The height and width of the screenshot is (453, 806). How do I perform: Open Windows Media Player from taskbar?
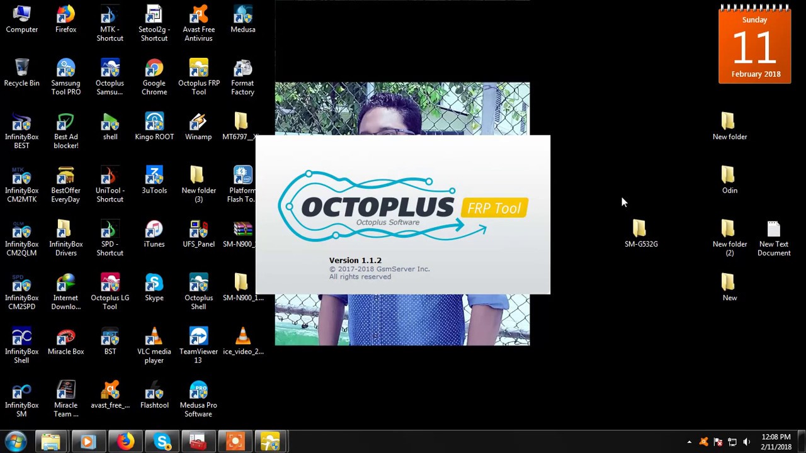point(88,442)
